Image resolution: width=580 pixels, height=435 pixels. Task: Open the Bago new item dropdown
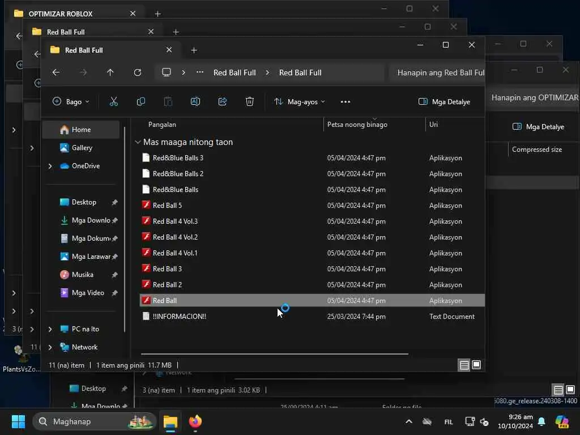click(x=71, y=102)
